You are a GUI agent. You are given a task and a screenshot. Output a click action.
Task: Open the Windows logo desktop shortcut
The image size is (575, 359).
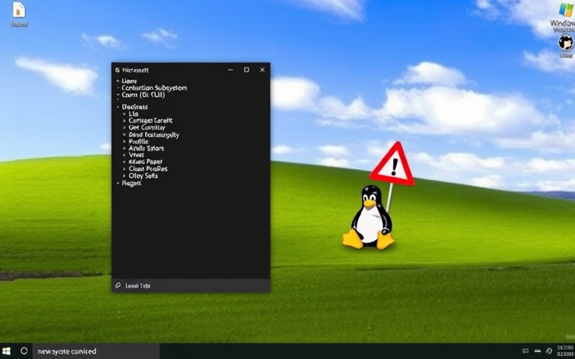pos(566,10)
